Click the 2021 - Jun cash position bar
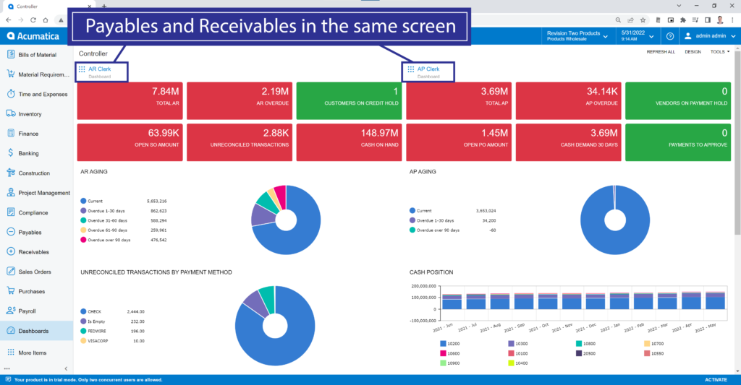This screenshot has height=385, width=741. [452, 301]
